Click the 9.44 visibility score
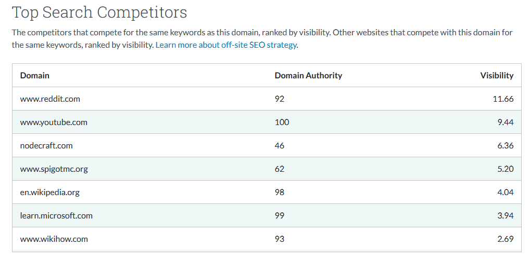 coord(505,122)
